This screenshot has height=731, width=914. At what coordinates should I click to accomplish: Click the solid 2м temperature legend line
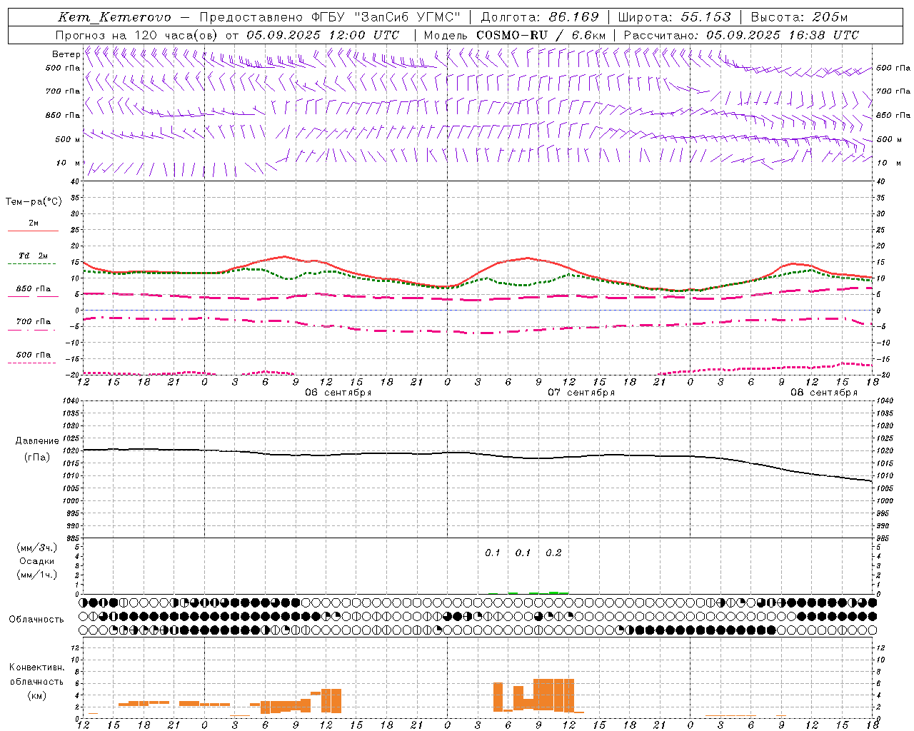click(33, 231)
